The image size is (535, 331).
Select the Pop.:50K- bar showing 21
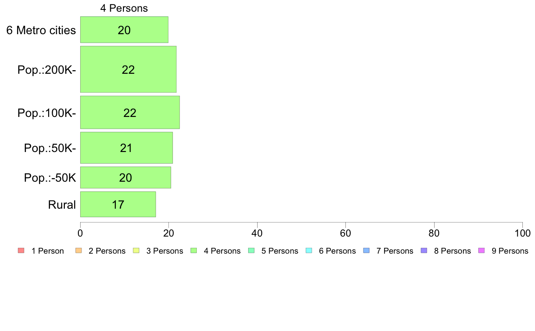126,148
